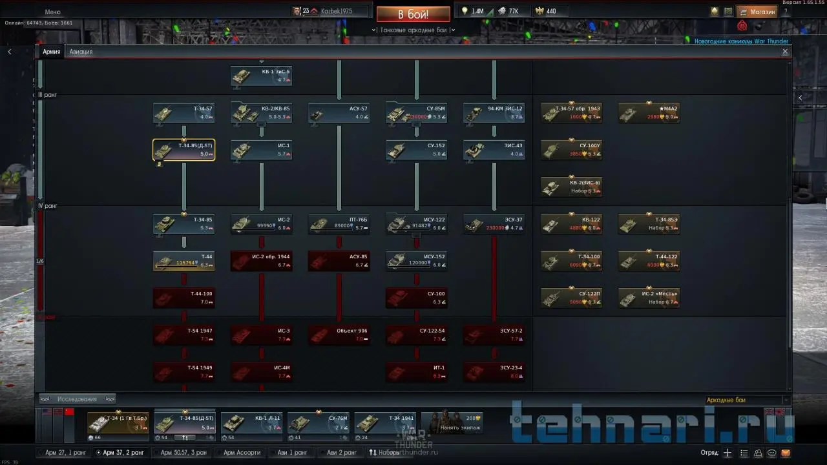This screenshot has height=465, width=827.
Task: Select the КВ-1 ЗиС-5 tank card
Action: tap(262, 76)
